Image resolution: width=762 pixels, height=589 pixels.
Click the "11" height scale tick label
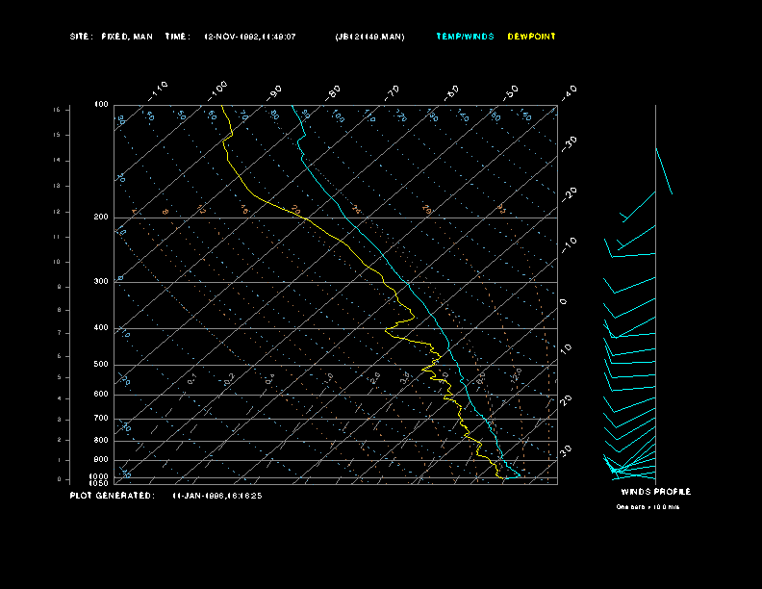coord(57,237)
